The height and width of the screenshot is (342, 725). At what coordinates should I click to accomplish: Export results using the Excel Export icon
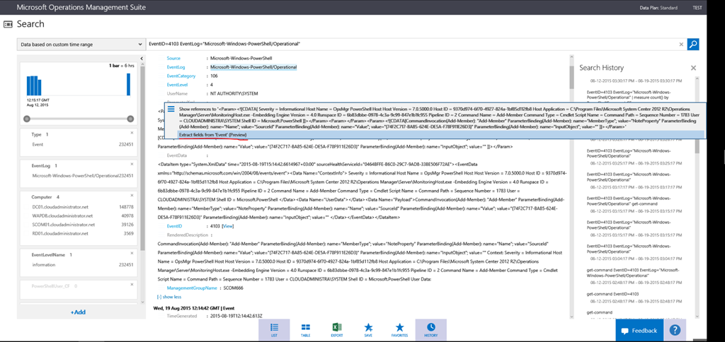pos(337,329)
